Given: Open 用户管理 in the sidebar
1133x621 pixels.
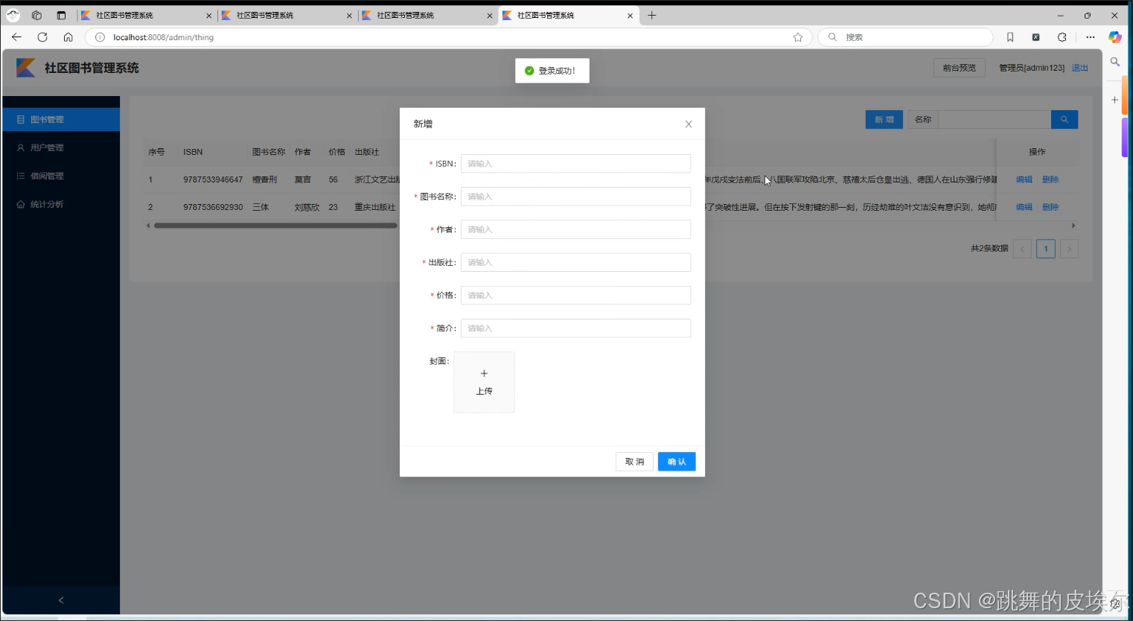Looking at the screenshot, I should (x=47, y=147).
